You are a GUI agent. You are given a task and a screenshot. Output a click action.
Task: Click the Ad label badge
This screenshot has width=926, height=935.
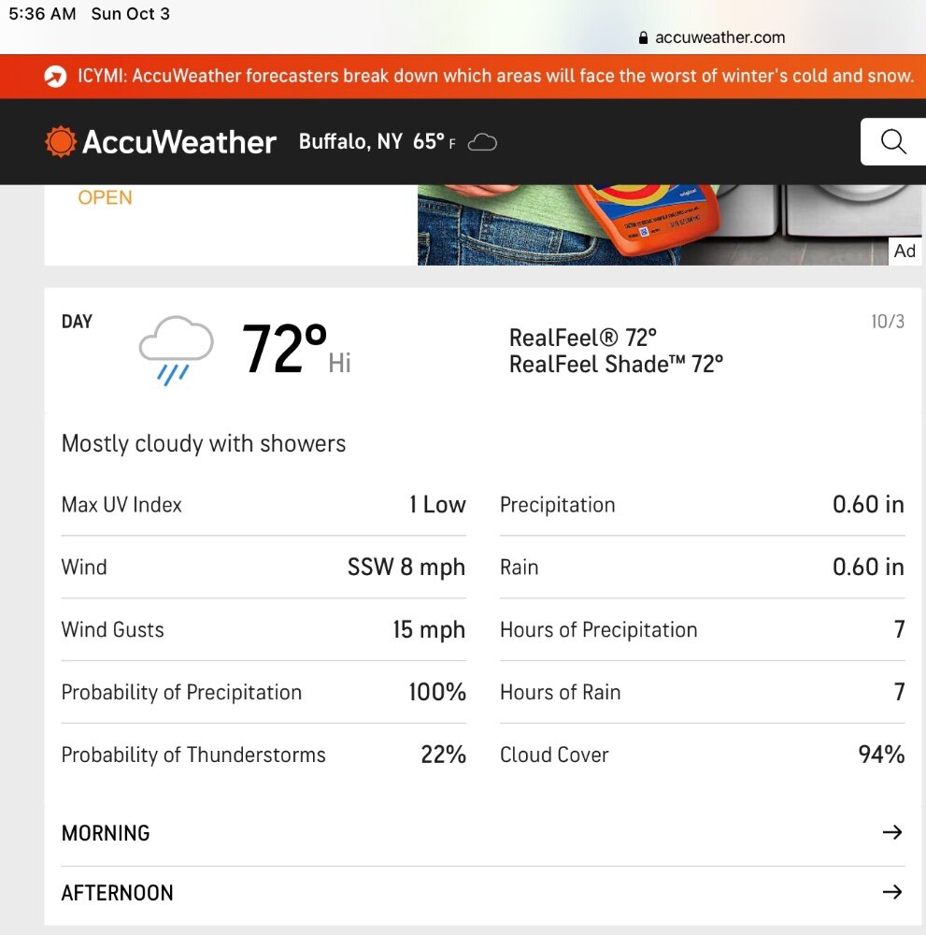click(905, 251)
